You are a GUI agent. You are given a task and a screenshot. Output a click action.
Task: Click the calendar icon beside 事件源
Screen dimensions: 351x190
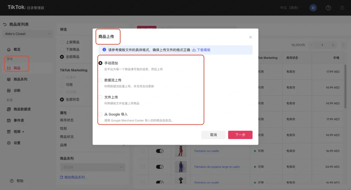click(x=9, y=120)
